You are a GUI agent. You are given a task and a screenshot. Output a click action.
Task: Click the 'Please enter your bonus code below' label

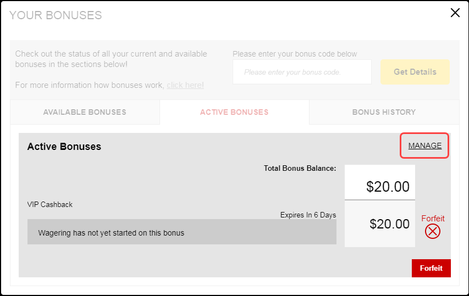click(295, 54)
